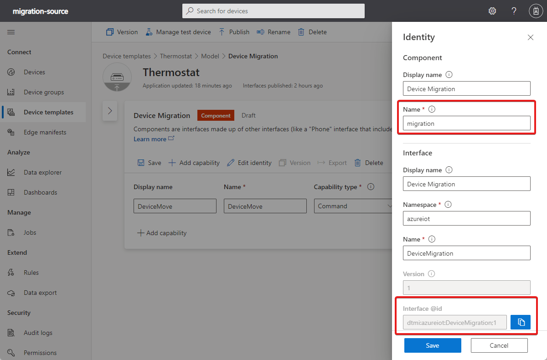Click the Thermostat template thumbnail icon
Screen dimensions: 547x360
[x=117, y=77]
